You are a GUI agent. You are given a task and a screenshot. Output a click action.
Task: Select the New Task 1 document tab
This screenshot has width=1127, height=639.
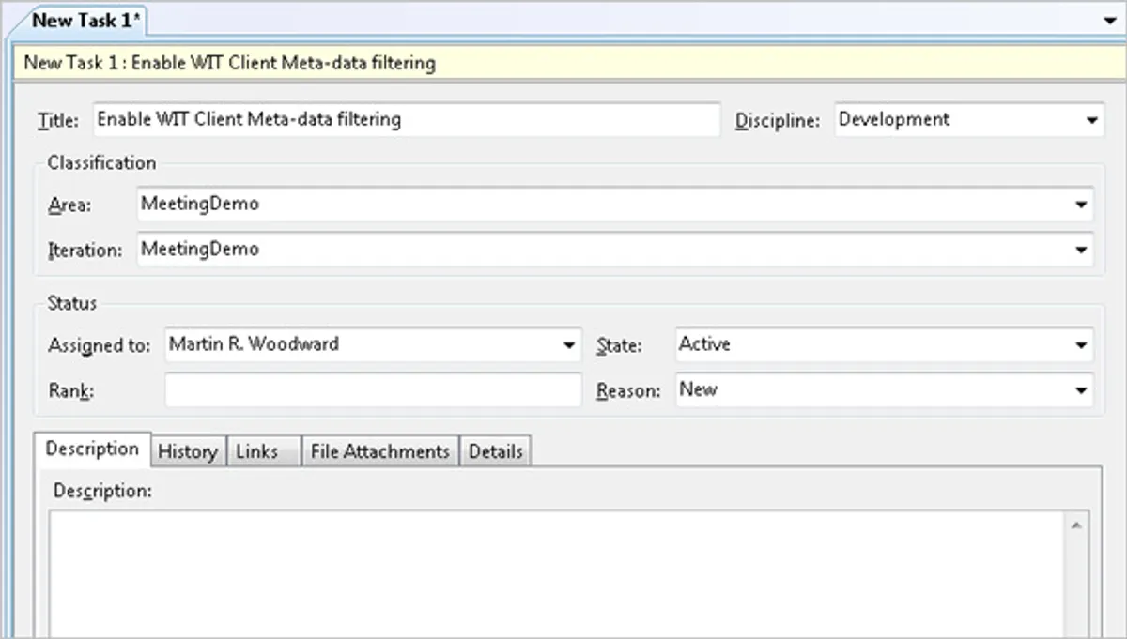point(86,21)
